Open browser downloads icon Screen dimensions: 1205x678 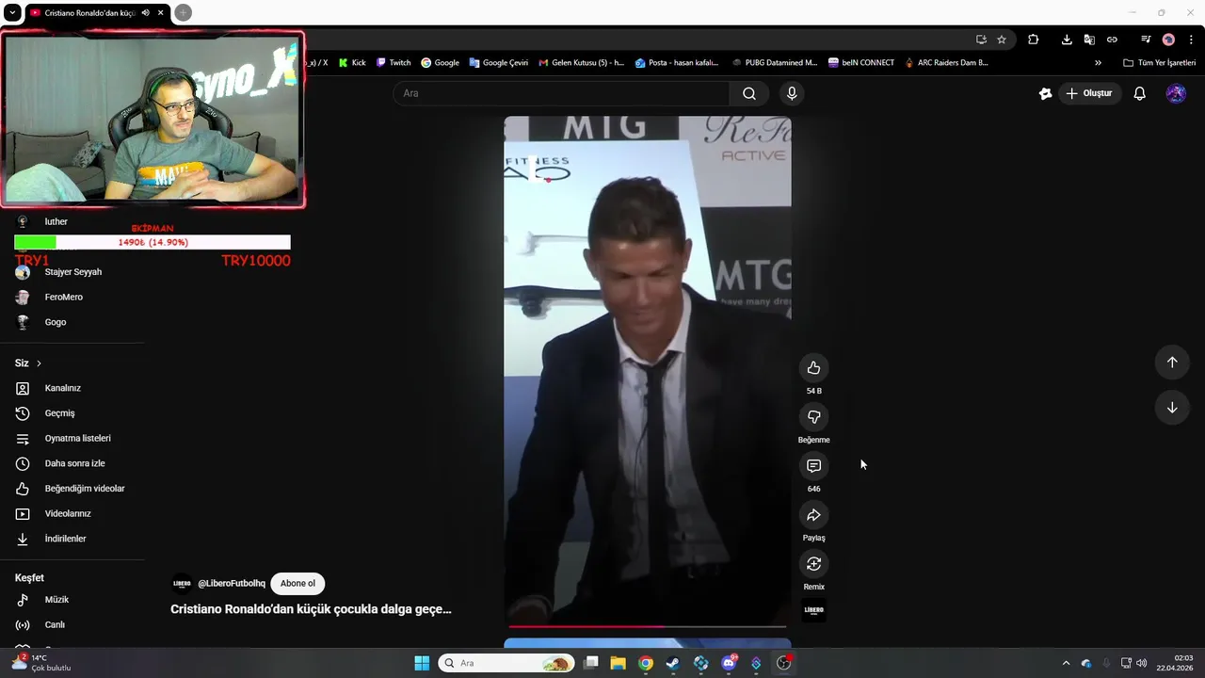pyautogui.click(x=1067, y=40)
